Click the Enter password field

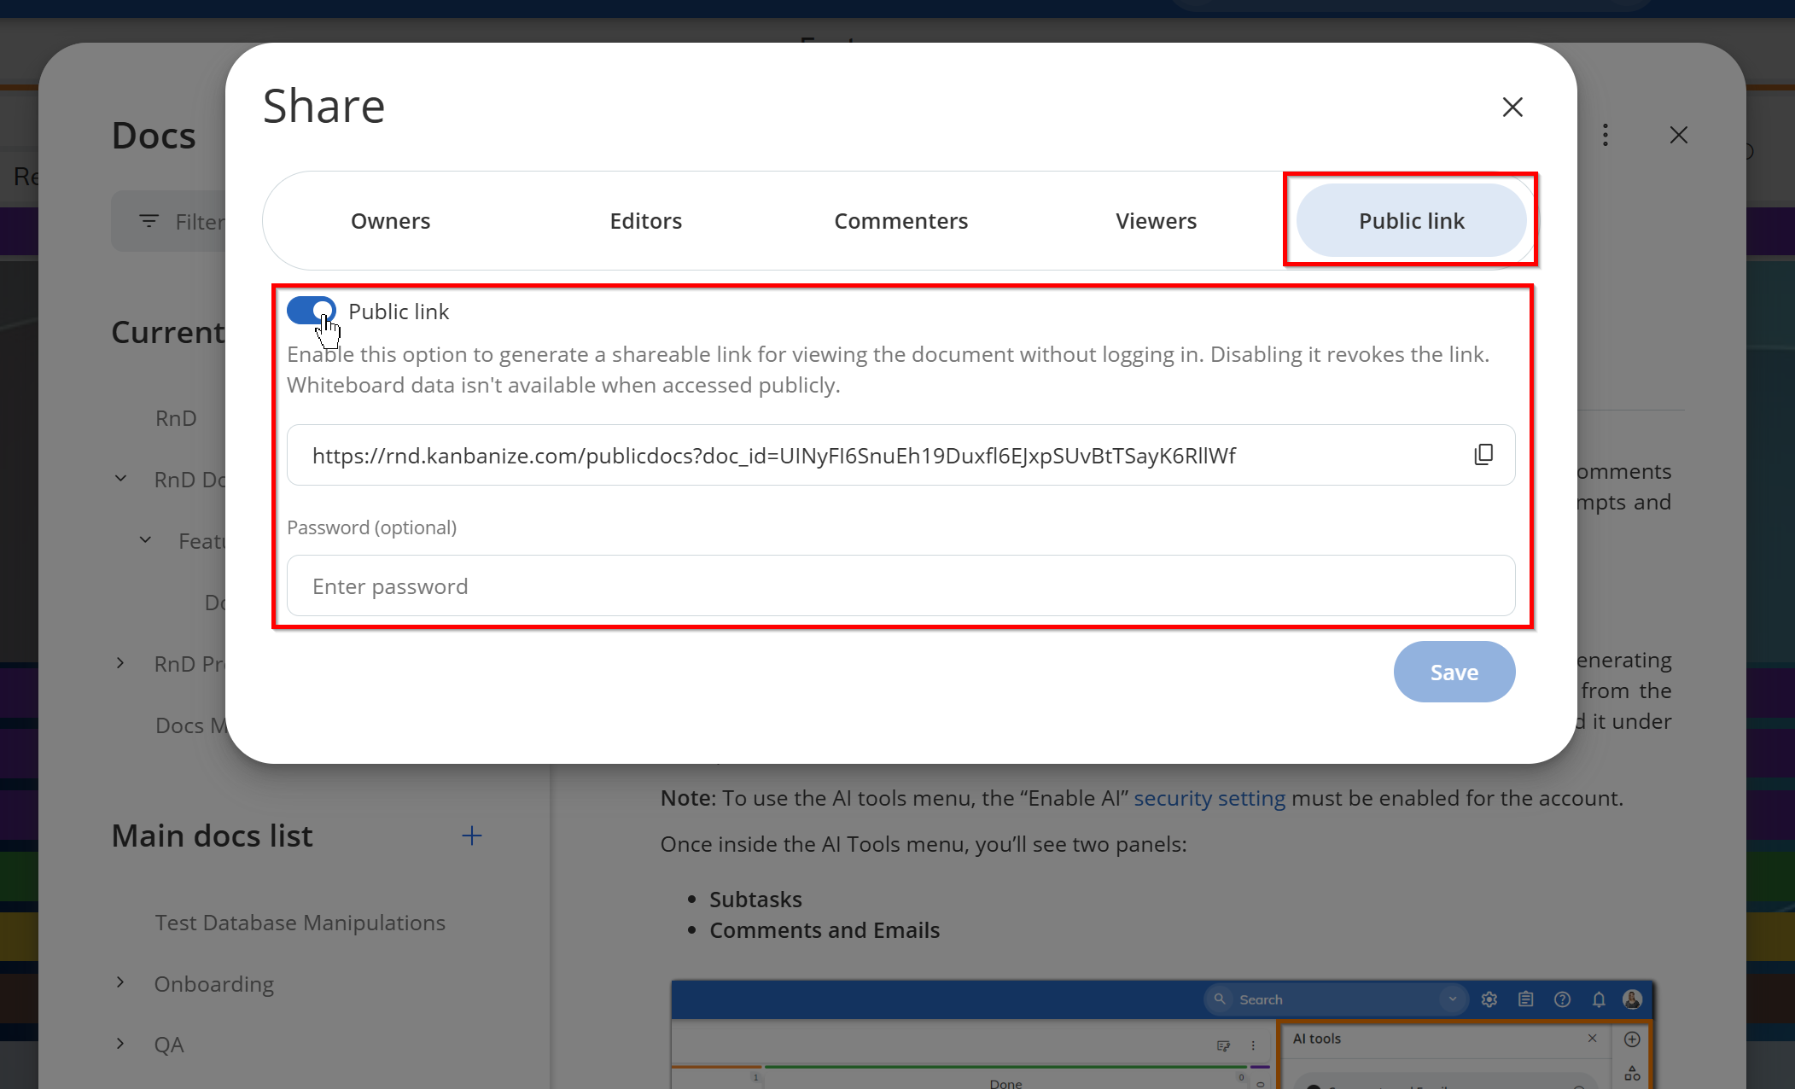pyautogui.click(x=900, y=586)
